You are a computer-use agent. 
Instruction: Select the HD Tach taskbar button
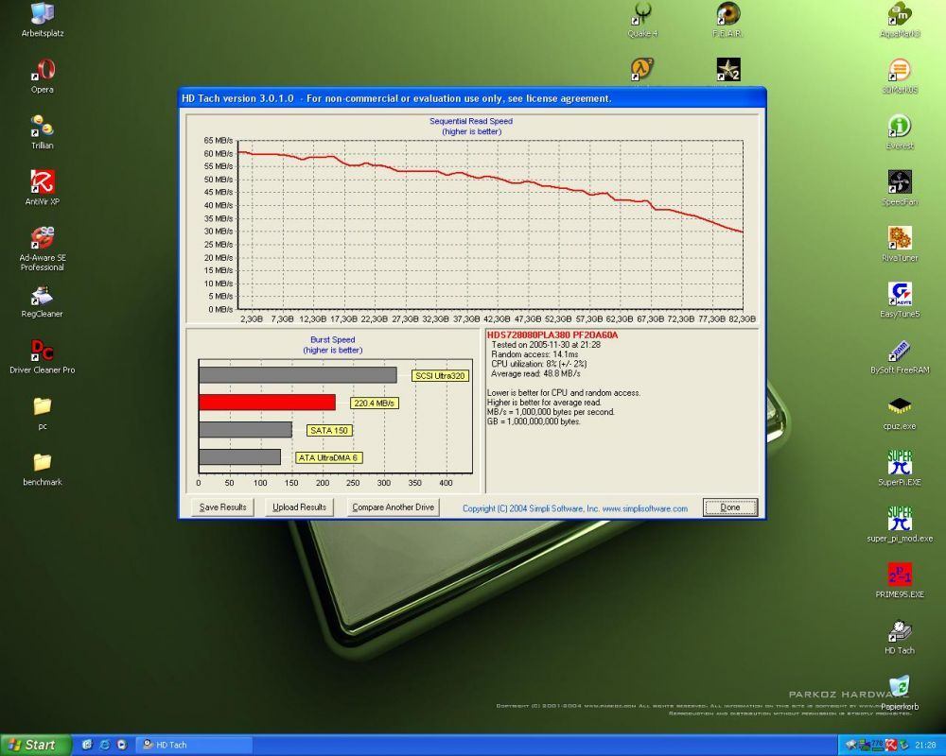coord(193,746)
